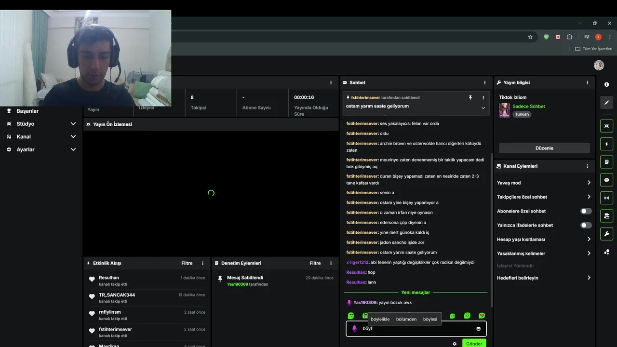
Task: Open the Chrome profile Y avatar
Action: click(598, 37)
